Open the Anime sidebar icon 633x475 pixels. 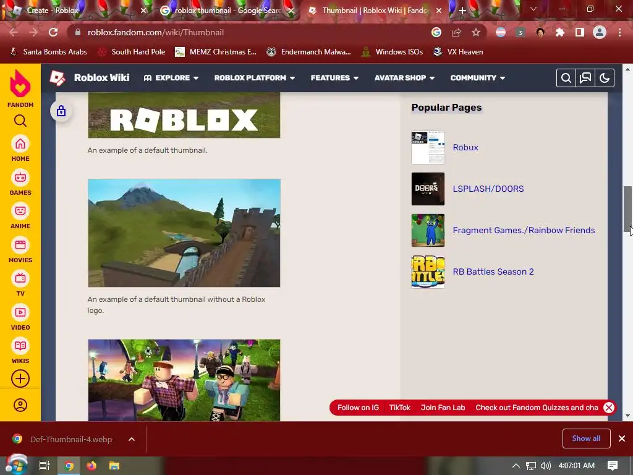[20, 212]
